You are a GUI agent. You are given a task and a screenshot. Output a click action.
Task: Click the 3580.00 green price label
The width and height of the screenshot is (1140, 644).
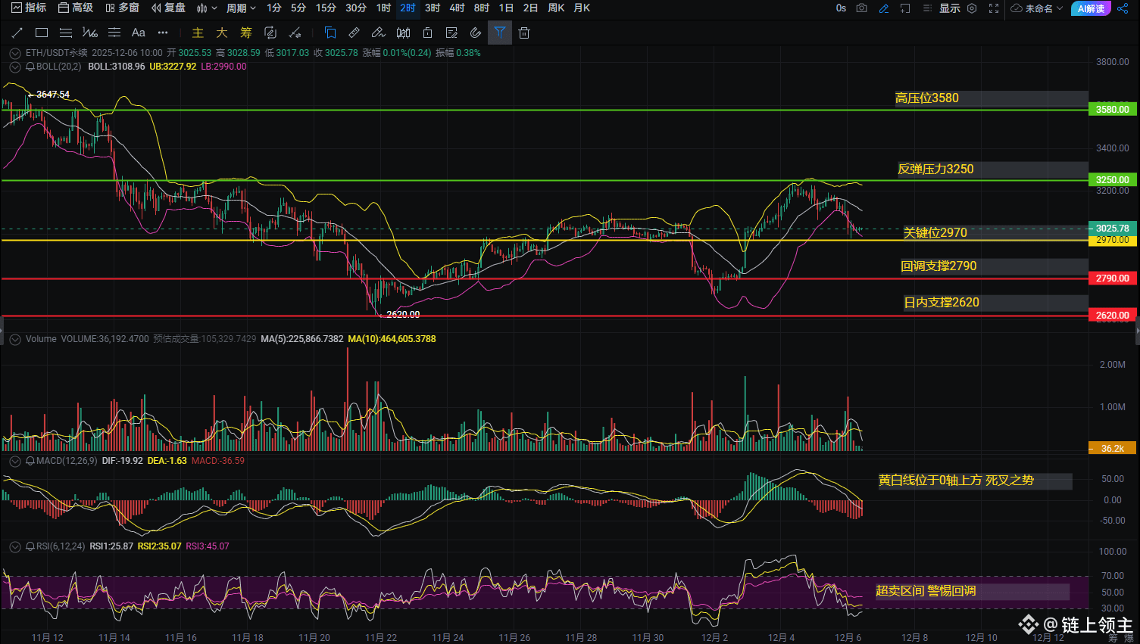click(1112, 110)
